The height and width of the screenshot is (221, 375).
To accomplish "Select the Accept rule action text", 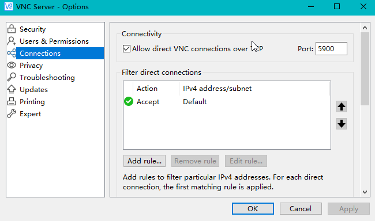I will [x=148, y=102].
